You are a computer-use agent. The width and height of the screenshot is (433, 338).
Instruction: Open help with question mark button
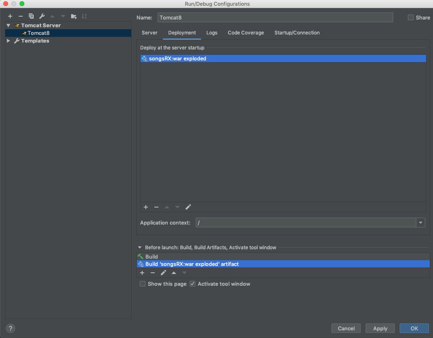click(x=11, y=328)
